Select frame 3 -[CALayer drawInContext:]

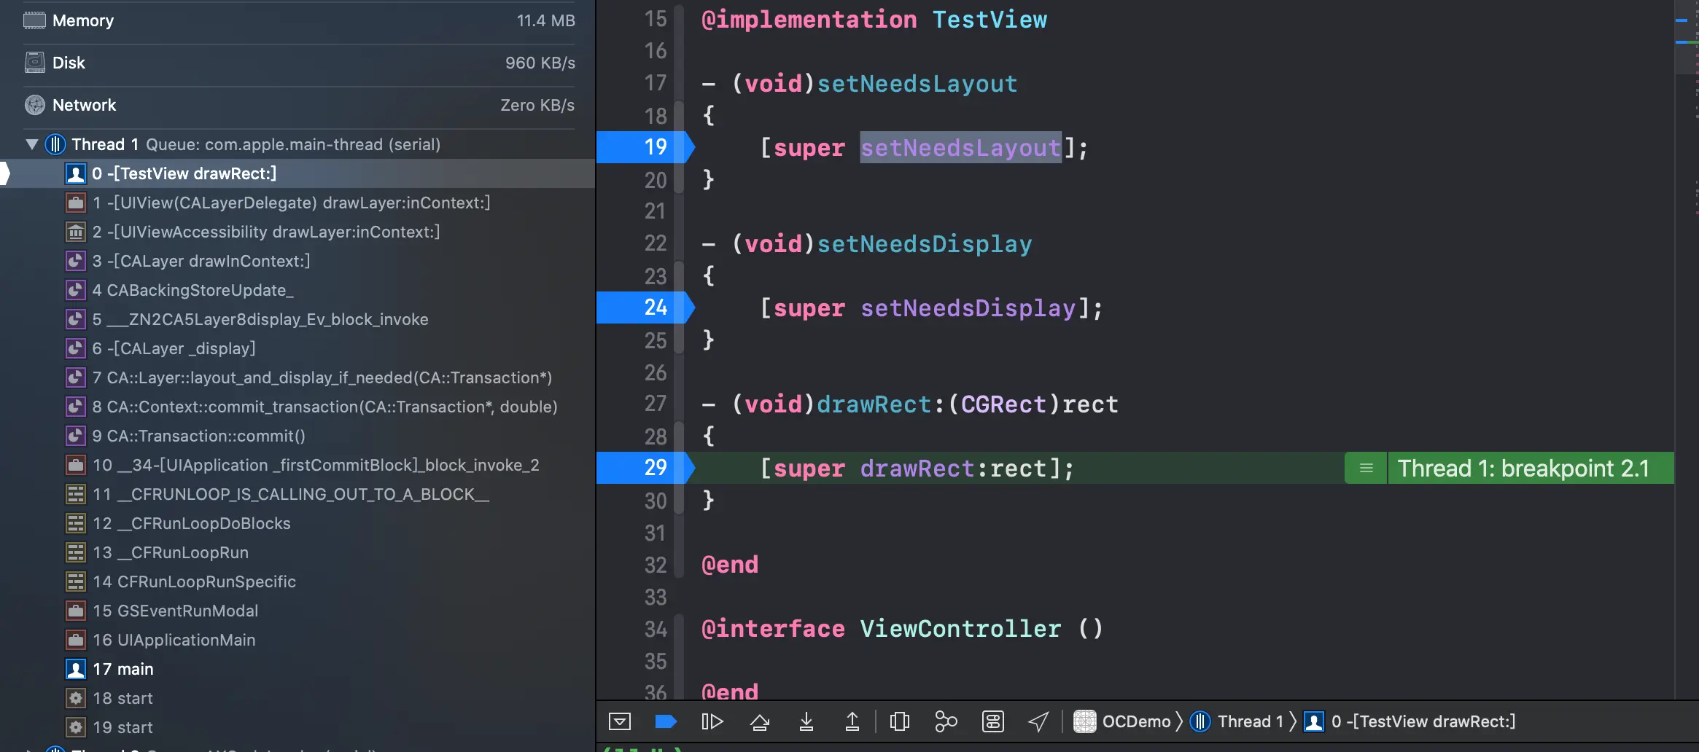pos(298,261)
